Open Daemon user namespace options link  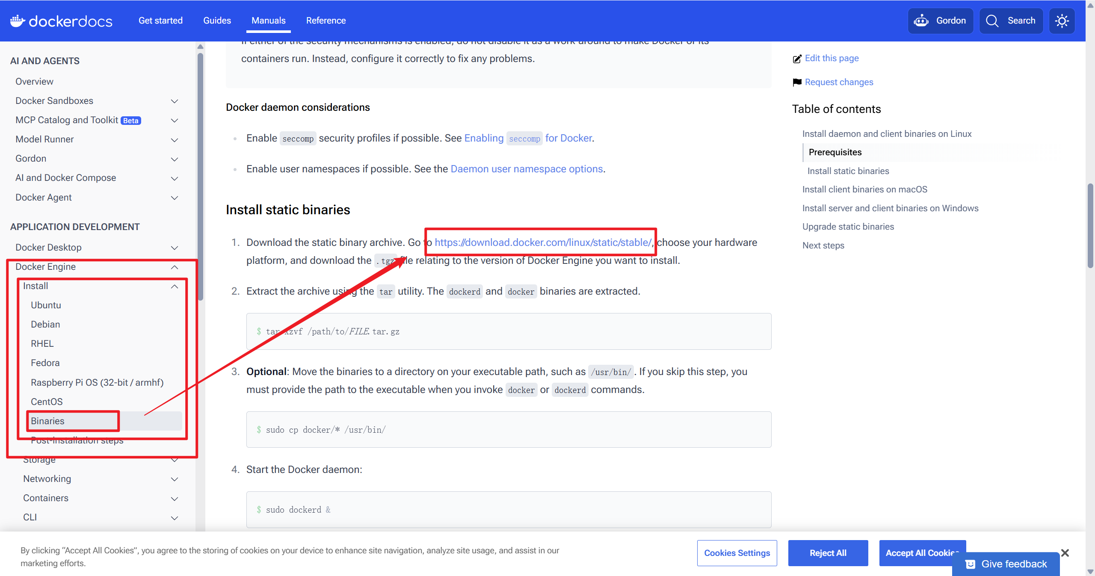click(x=527, y=169)
